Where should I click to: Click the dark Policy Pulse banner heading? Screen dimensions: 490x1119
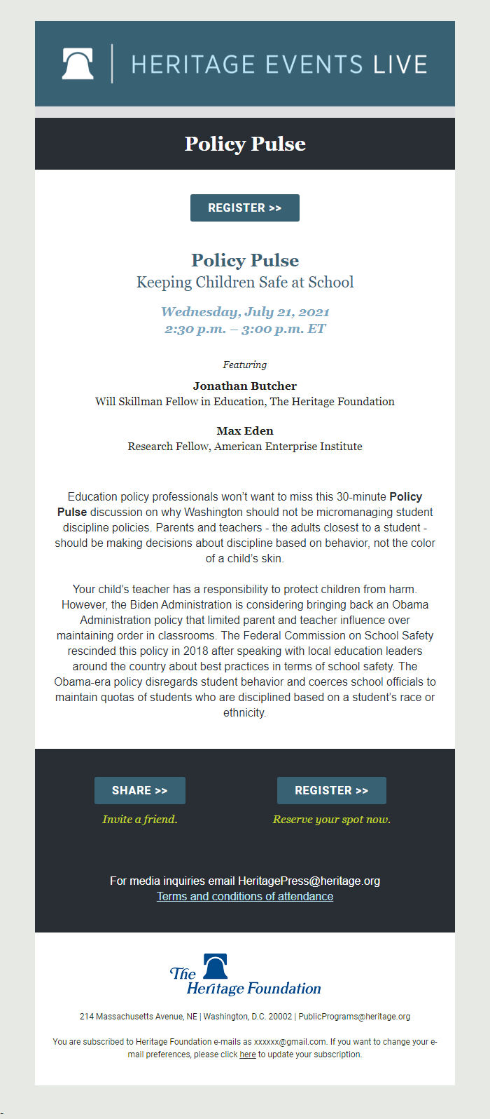tap(245, 144)
